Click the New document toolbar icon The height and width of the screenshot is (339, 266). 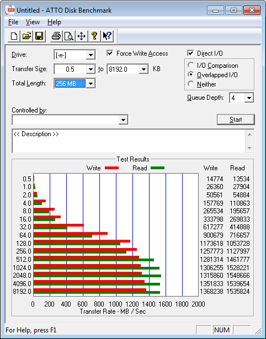[x=14, y=36]
